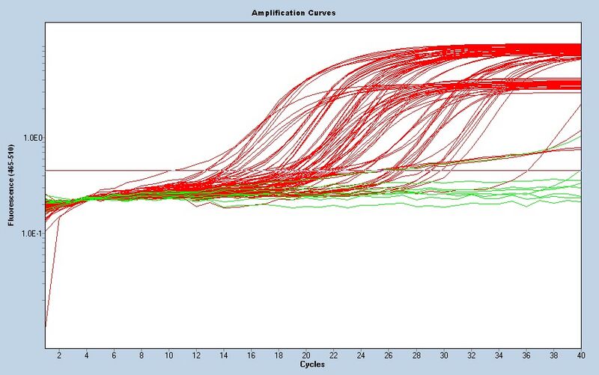
Task: Click cycle 12 on the x-axis
Action: pyautogui.click(x=196, y=356)
